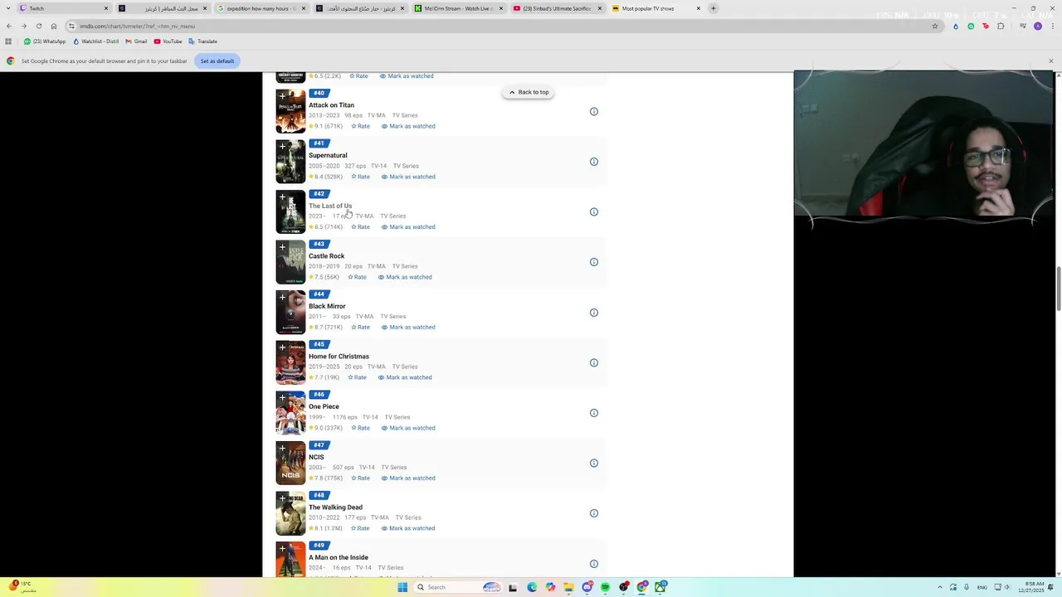Open Chrome profile avatar menu
The height and width of the screenshot is (597, 1062).
[1037, 26]
